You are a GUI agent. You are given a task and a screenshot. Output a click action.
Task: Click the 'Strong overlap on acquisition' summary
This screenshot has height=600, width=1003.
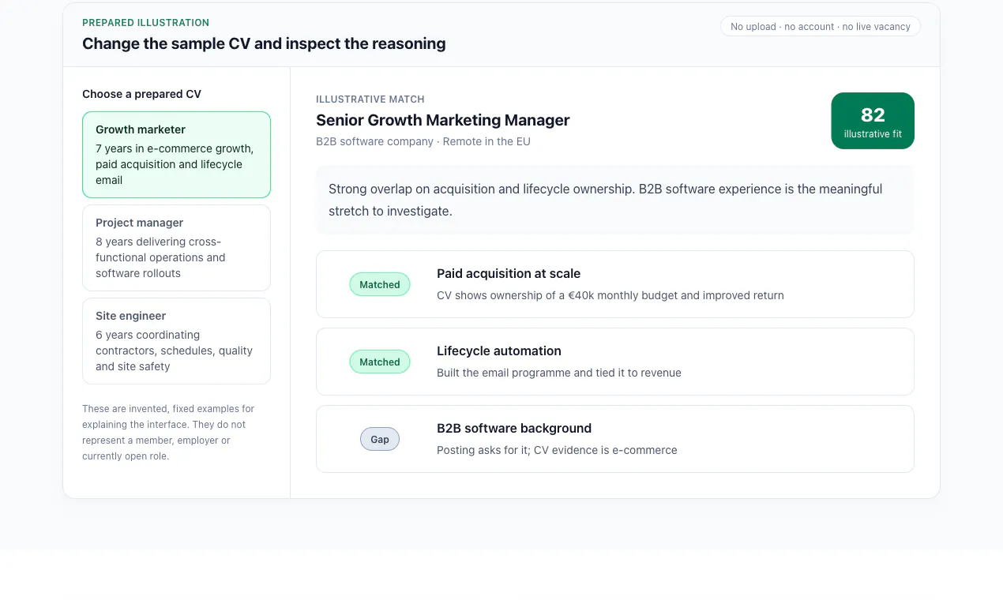click(615, 200)
